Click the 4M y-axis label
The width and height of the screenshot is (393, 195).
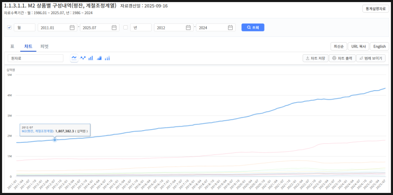(10, 95)
